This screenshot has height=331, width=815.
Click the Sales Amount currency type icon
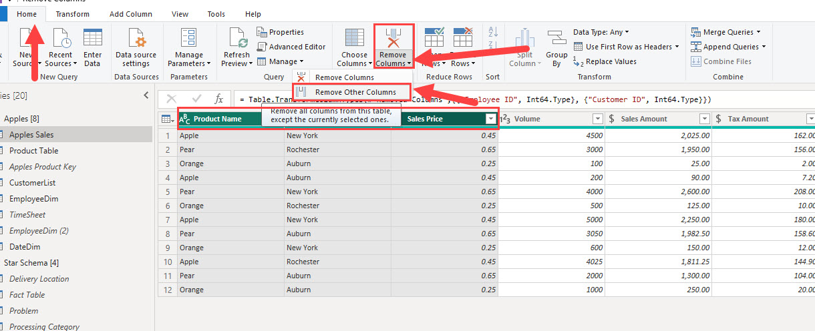coord(612,119)
